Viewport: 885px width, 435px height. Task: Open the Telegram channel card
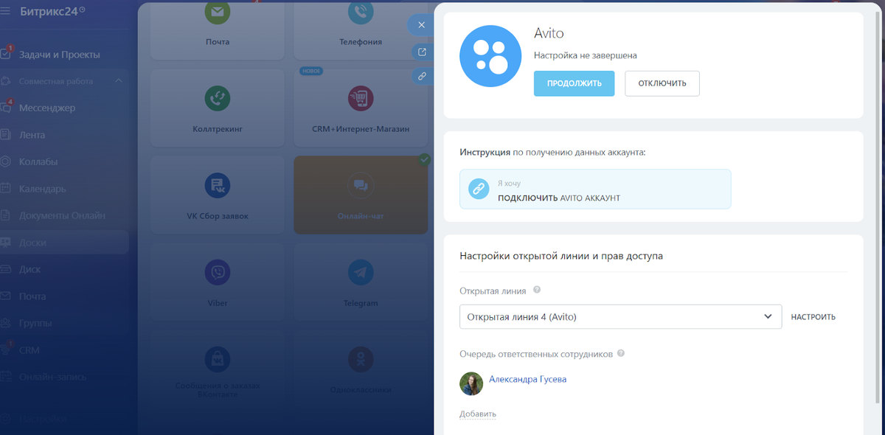click(x=361, y=282)
